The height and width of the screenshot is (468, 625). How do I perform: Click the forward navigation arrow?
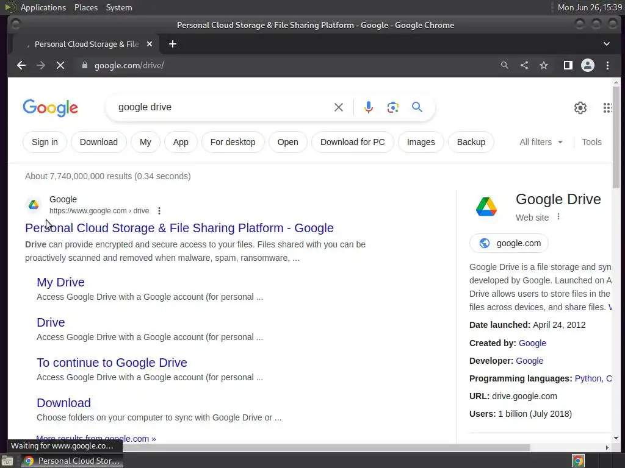(x=41, y=65)
